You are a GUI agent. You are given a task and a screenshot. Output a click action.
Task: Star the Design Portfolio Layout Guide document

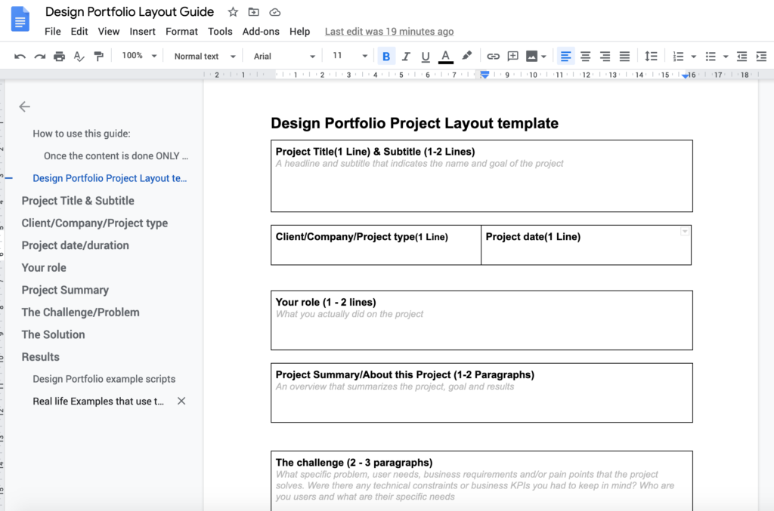pyautogui.click(x=232, y=11)
